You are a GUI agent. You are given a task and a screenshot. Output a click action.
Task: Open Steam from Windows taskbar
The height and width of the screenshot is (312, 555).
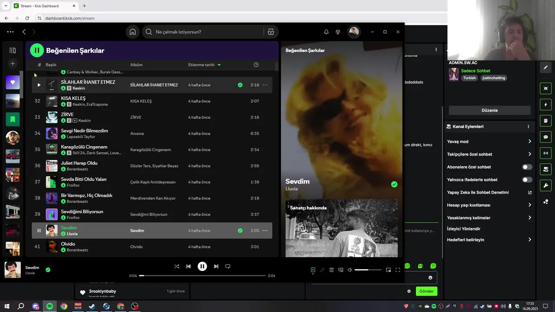[92, 306]
